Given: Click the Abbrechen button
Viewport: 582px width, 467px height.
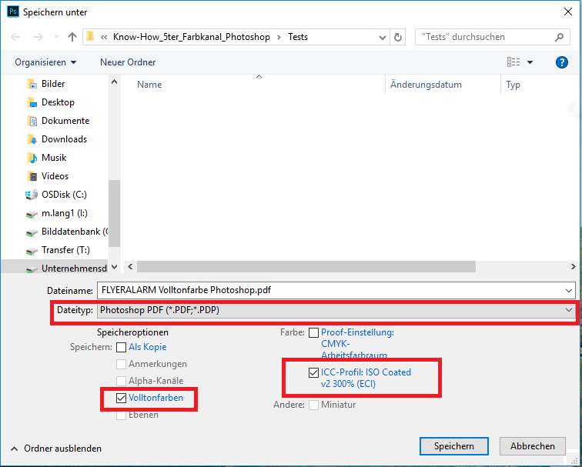Looking at the screenshot, I should [x=532, y=446].
